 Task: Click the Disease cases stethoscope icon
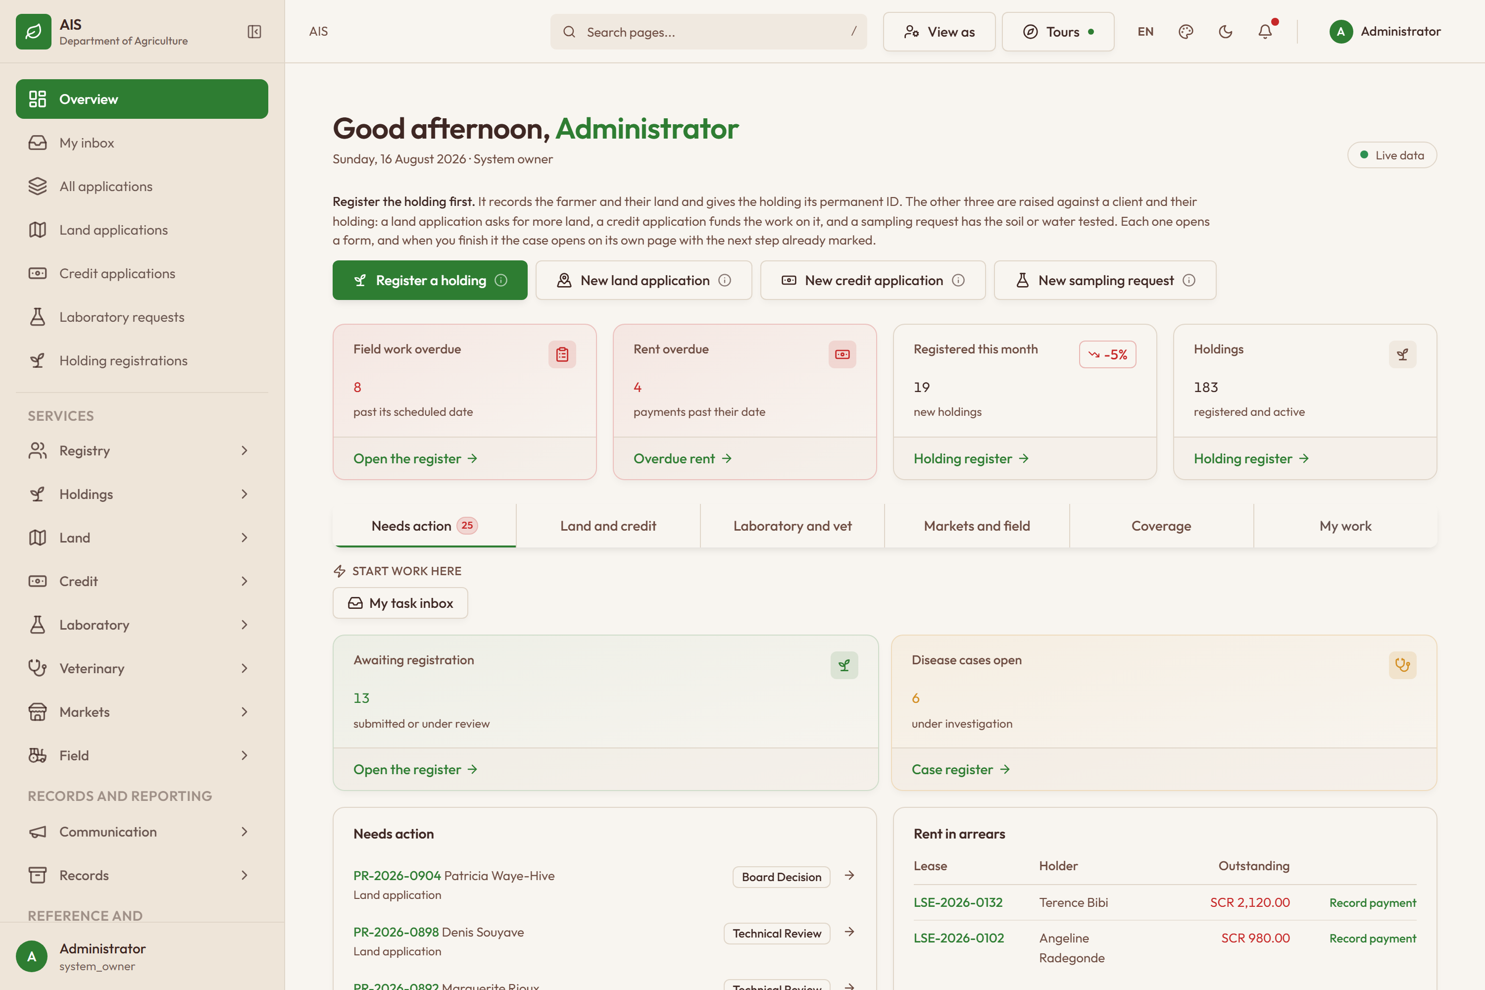click(1402, 665)
